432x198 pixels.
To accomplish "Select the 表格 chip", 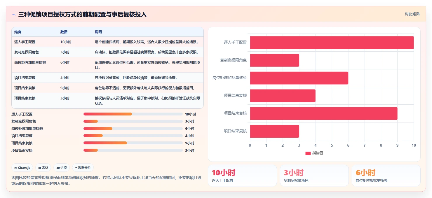I will 43,168.
